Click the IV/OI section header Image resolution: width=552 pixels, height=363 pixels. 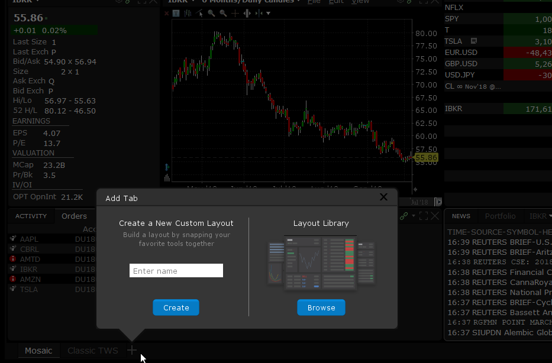(22, 184)
